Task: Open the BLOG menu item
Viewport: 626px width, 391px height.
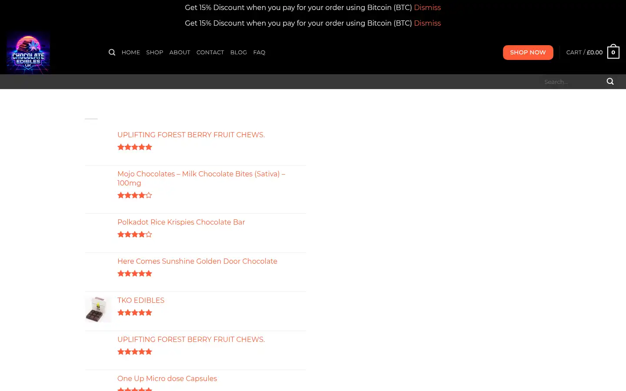Action: tap(239, 52)
